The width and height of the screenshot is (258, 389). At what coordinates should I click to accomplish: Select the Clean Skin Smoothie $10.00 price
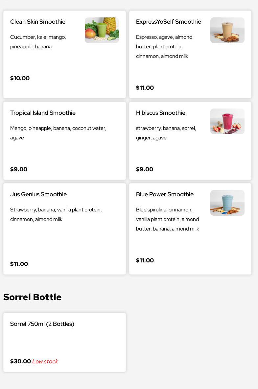(20, 78)
